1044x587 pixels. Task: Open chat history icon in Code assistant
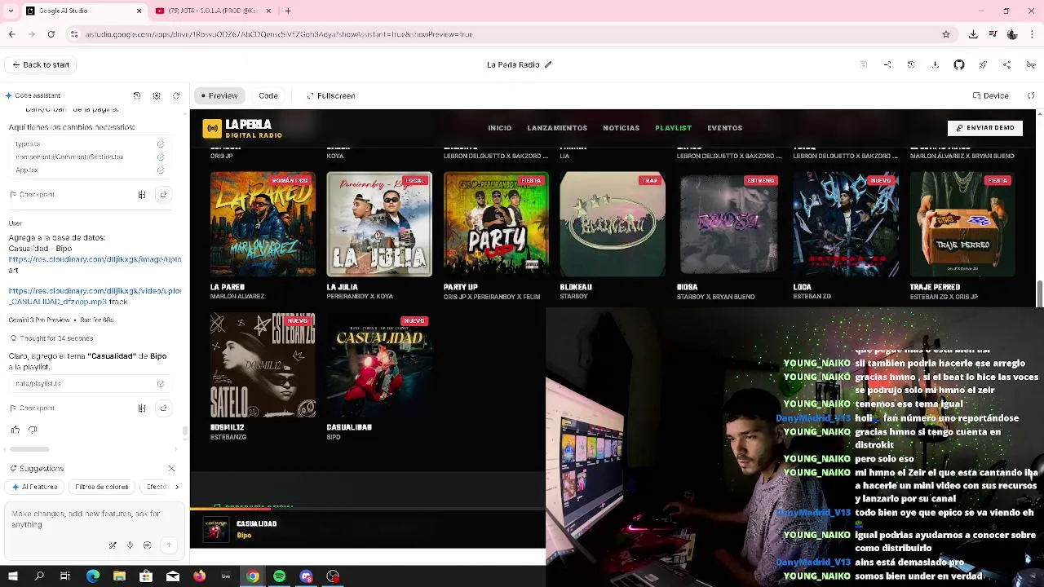137,95
